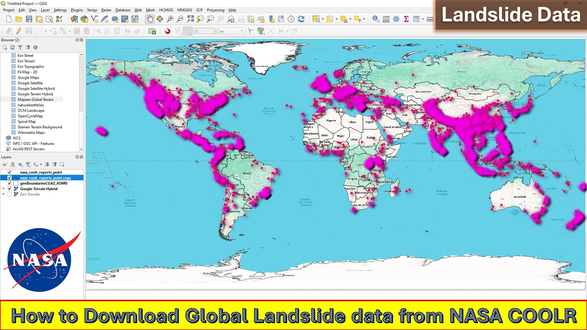
Task: Select the geoBoundariesCGAZ_ADM0 layer name
Action: point(44,183)
